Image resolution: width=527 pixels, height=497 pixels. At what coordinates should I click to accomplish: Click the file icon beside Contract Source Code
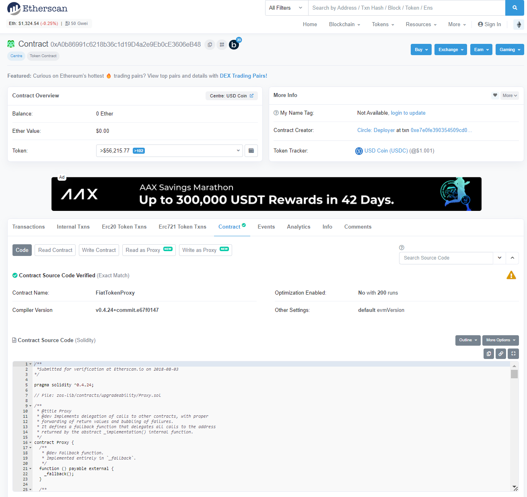(x=14, y=340)
